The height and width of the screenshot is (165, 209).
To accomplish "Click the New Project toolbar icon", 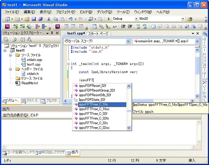I will pos(7,19).
